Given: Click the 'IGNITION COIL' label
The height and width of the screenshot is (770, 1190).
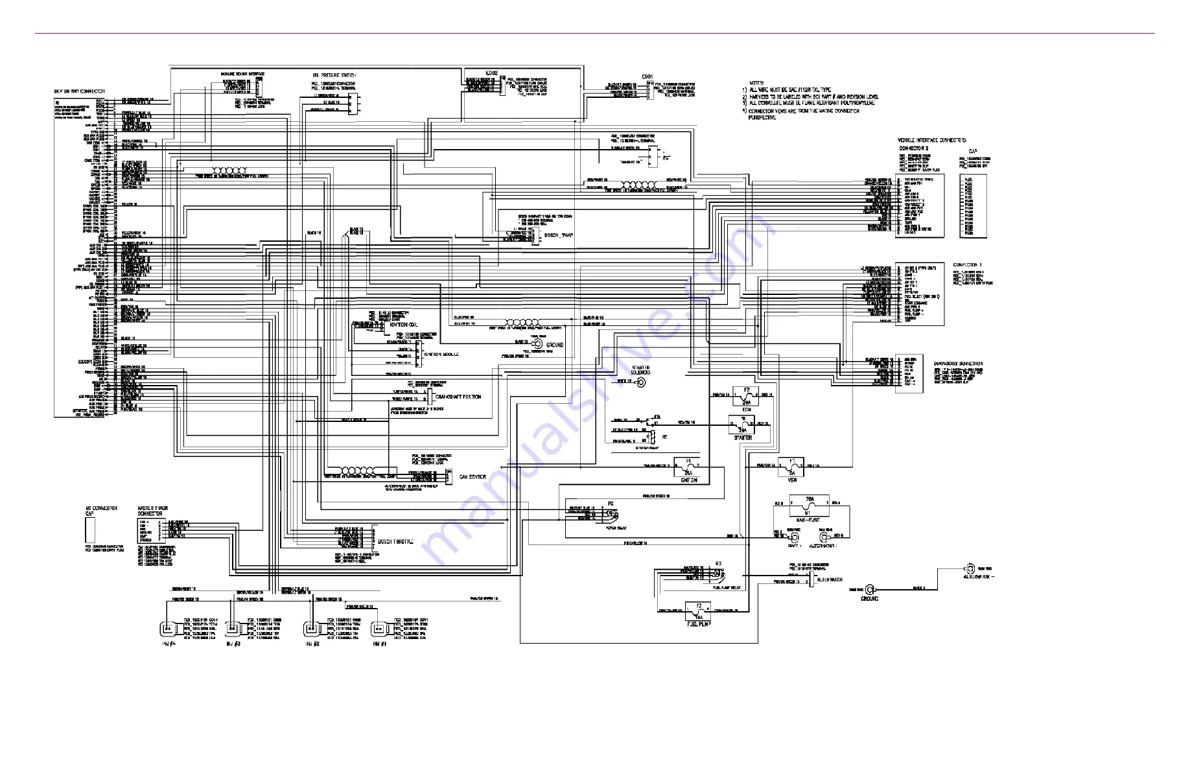Looking at the screenshot, I should click(403, 325).
